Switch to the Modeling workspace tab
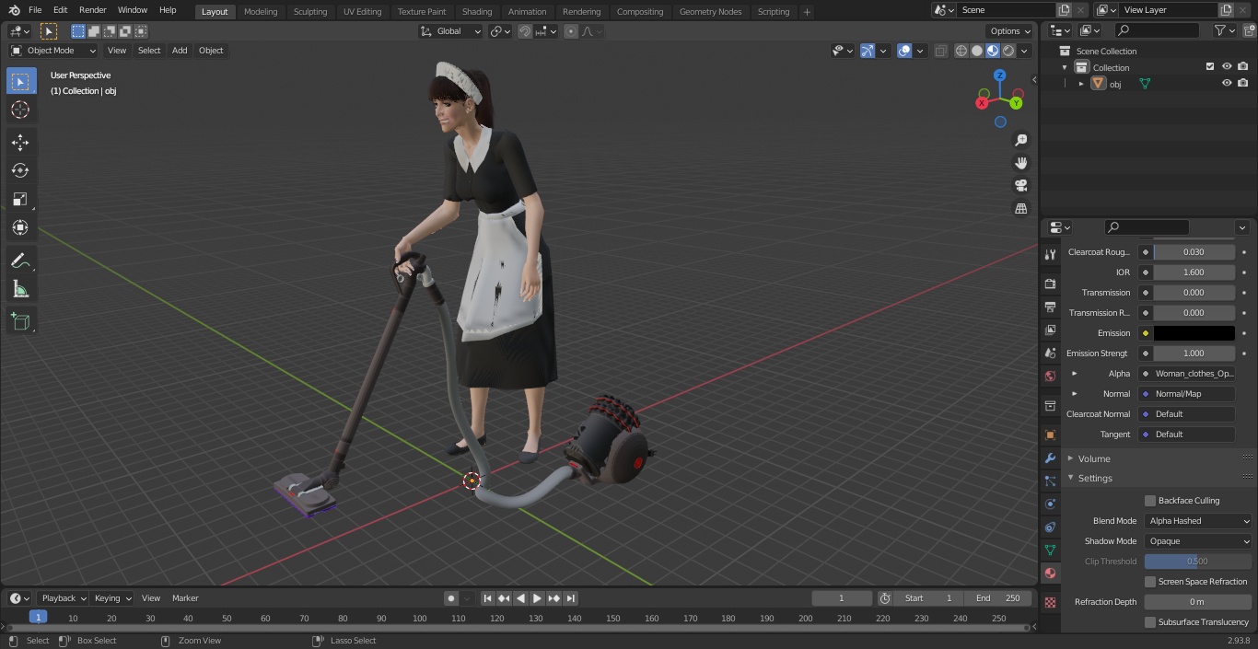This screenshot has width=1258, height=649. point(261,11)
